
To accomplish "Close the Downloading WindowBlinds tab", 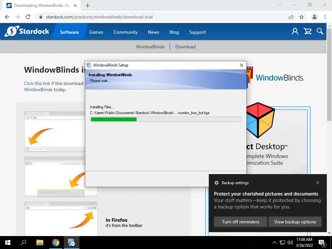I will point(75,6).
